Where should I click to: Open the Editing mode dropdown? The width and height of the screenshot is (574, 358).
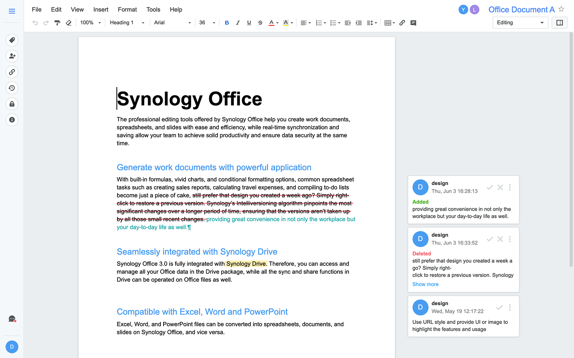click(x=520, y=23)
